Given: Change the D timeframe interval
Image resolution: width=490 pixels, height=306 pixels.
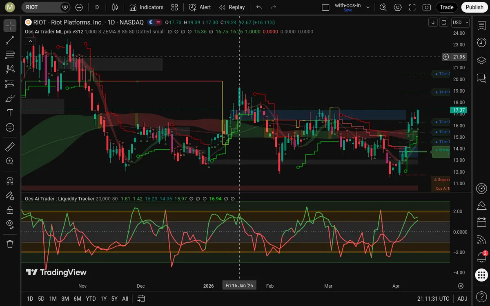Looking at the screenshot, I should coord(97,7).
